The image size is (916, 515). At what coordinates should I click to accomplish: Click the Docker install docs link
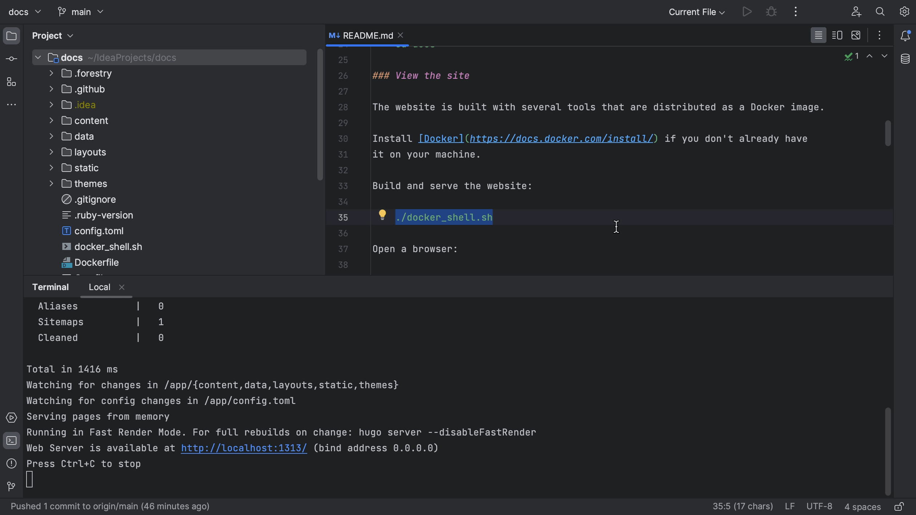(x=561, y=139)
